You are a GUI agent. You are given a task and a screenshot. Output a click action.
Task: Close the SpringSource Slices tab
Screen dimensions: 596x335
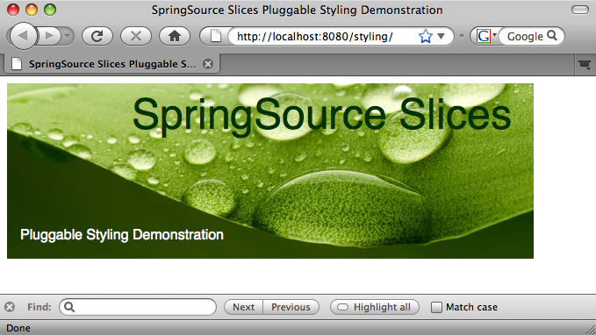tap(207, 64)
